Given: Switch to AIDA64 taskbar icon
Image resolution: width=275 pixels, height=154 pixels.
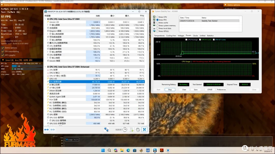Looking at the screenshot, I should point(148,150).
